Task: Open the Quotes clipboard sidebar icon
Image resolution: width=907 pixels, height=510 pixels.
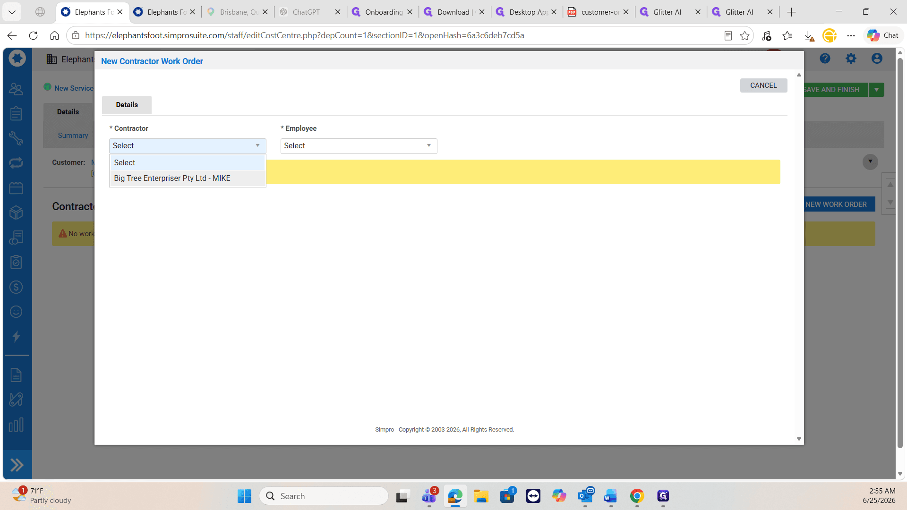Action: (16, 113)
